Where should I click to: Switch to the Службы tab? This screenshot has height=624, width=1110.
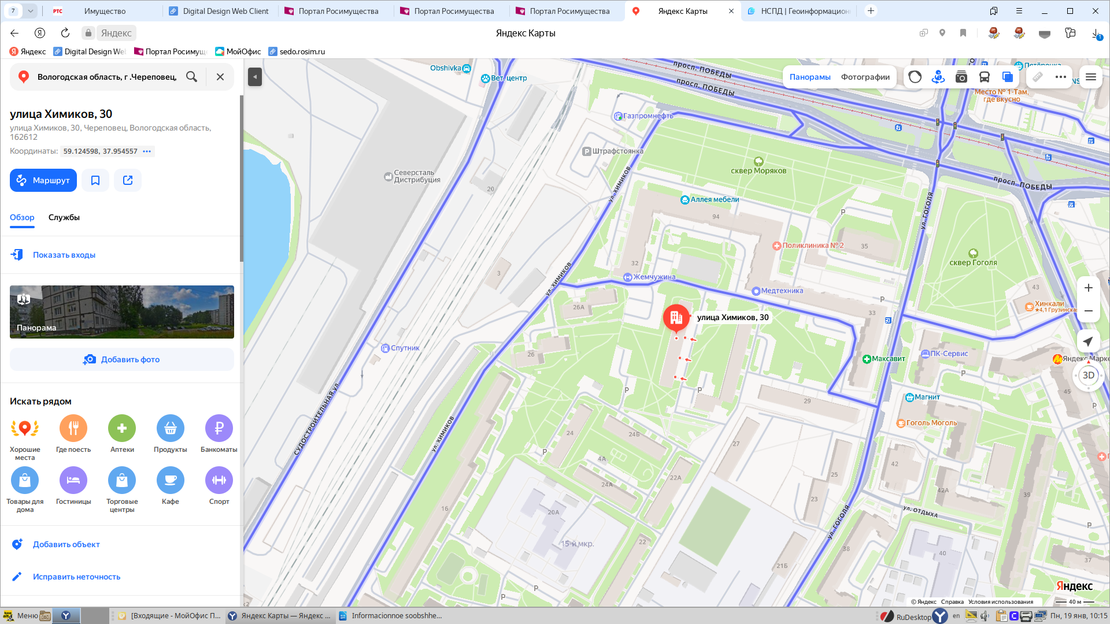64,218
